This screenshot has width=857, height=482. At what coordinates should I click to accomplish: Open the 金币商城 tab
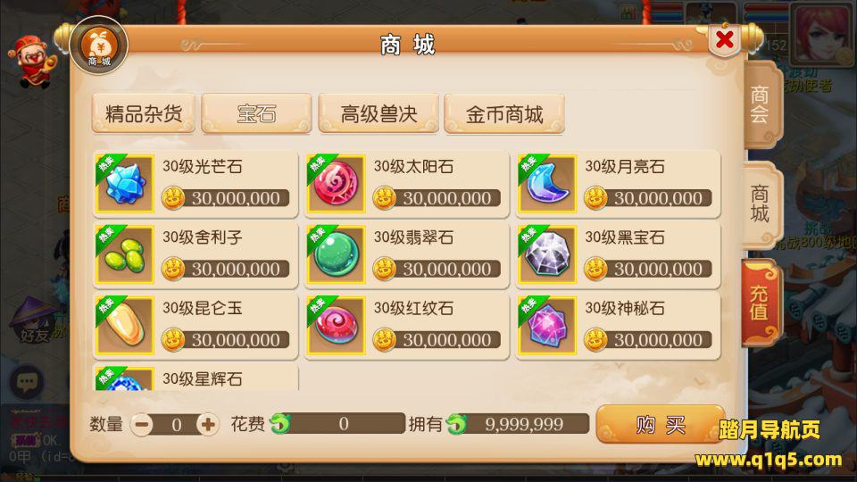[503, 113]
